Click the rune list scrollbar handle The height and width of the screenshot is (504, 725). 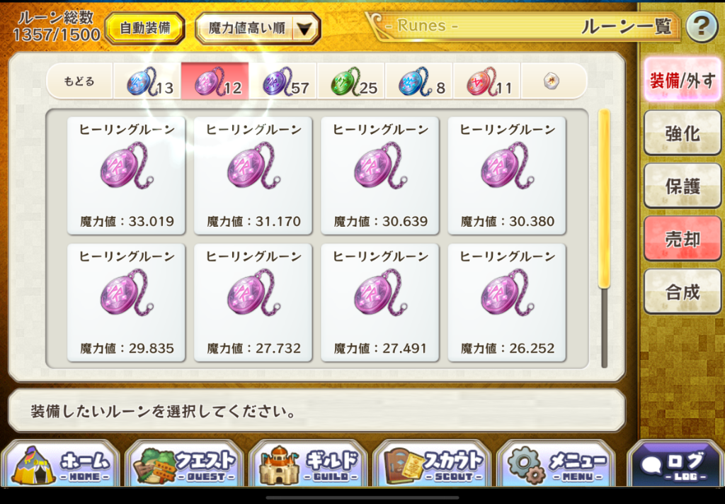click(604, 199)
